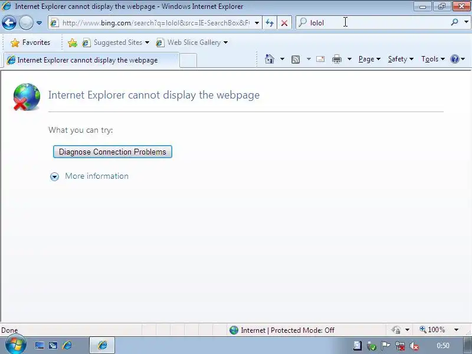The height and width of the screenshot is (354, 472).
Task: Open the Favorites star button
Action: (x=30, y=42)
